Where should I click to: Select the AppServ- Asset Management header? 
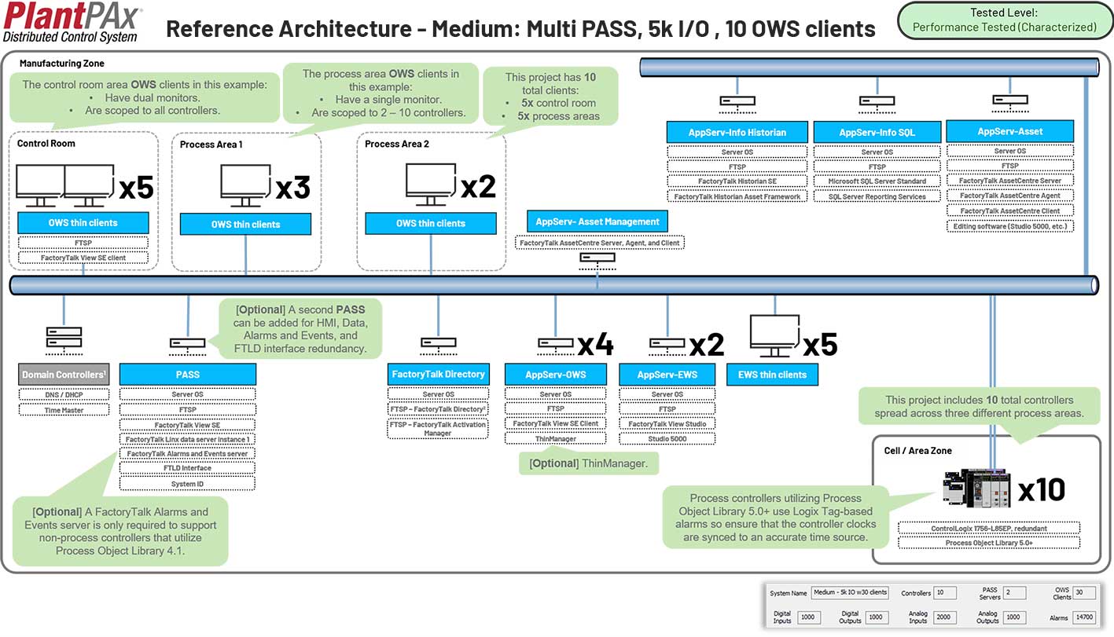point(598,222)
